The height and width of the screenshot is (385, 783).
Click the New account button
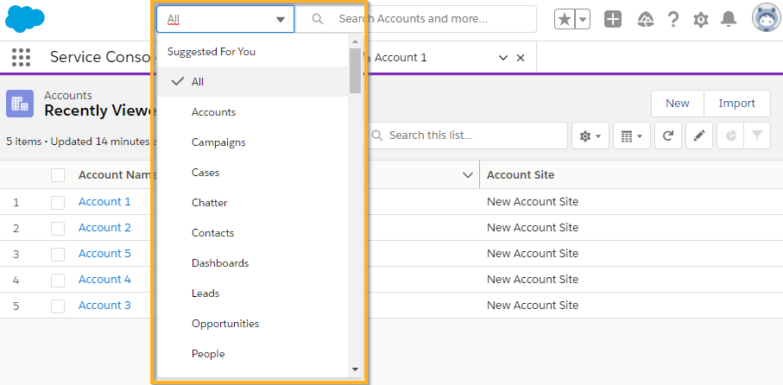point(677,104)
